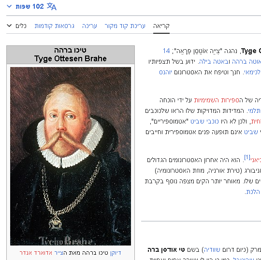Click the translate languages icon
This screenshot has height=260, width=261.
[52, 6]
